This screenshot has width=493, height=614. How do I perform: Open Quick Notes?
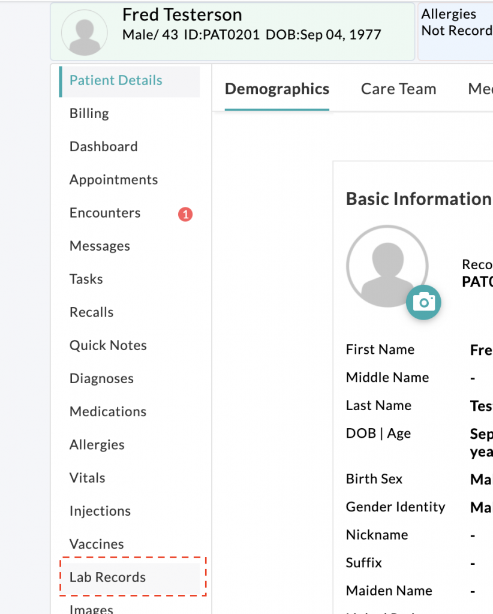[x=108, y=345]
